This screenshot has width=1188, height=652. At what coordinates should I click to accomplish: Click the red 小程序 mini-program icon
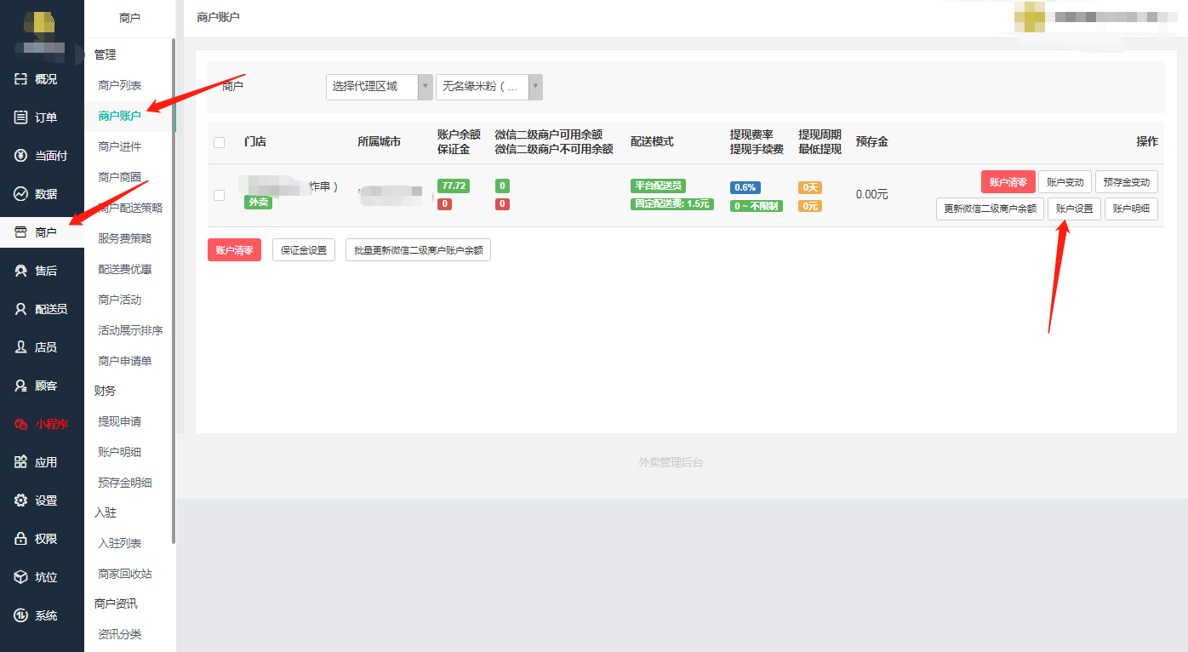click(x=21, y=424)
